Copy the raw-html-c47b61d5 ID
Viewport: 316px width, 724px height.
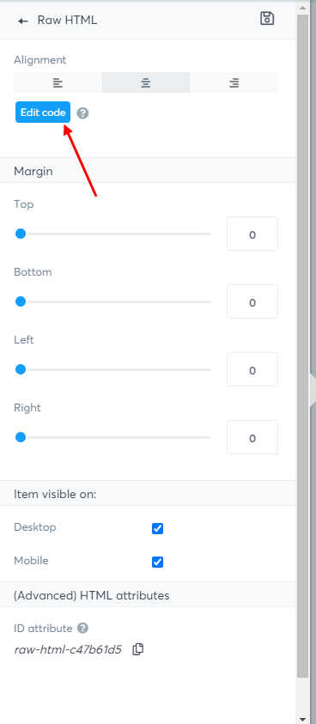point(137,649)
